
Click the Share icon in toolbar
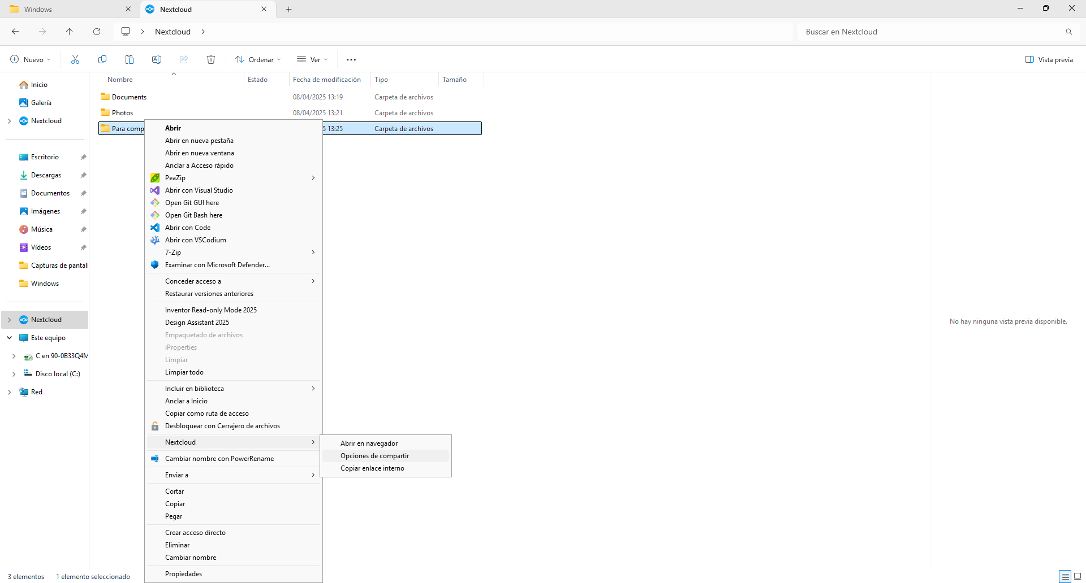pyautogui.click(x=184, y=59)
